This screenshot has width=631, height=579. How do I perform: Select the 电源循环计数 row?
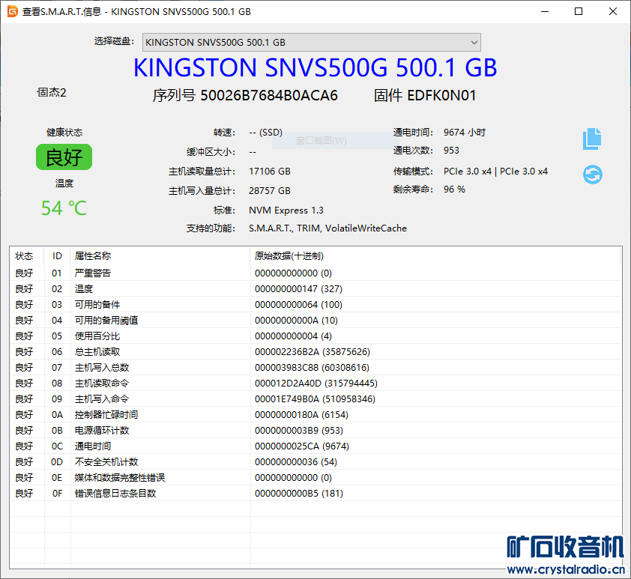102,431
